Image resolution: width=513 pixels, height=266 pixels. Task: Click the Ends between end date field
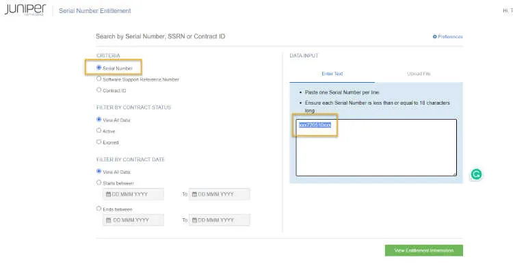point(220,220)
